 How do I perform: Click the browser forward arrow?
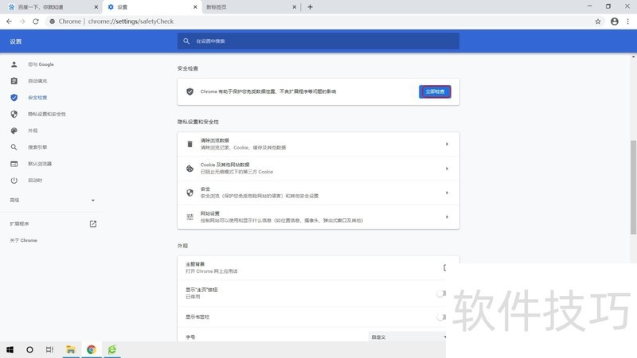[22, 21]
